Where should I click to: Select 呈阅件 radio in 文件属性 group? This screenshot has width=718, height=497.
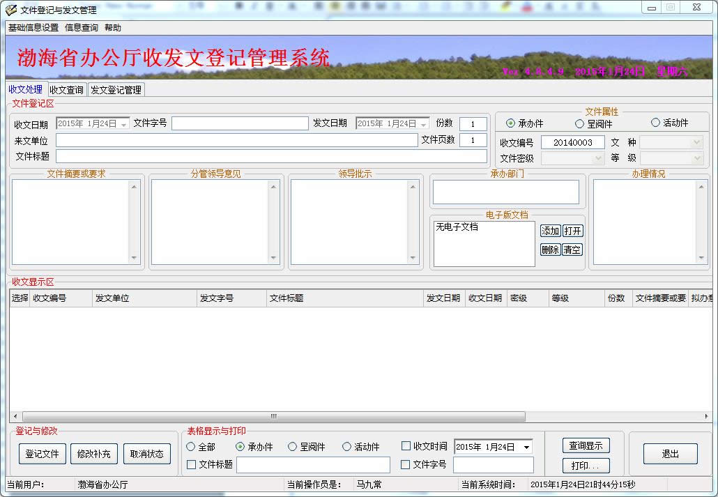click(579, 123)
